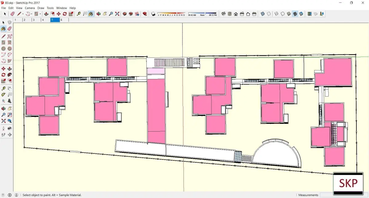Open the Draw menu
Screen dimensions: 369x198
(x=41, y=8)
